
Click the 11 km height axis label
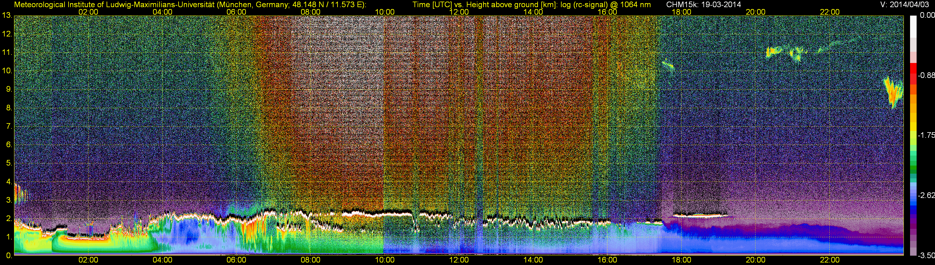7,53
